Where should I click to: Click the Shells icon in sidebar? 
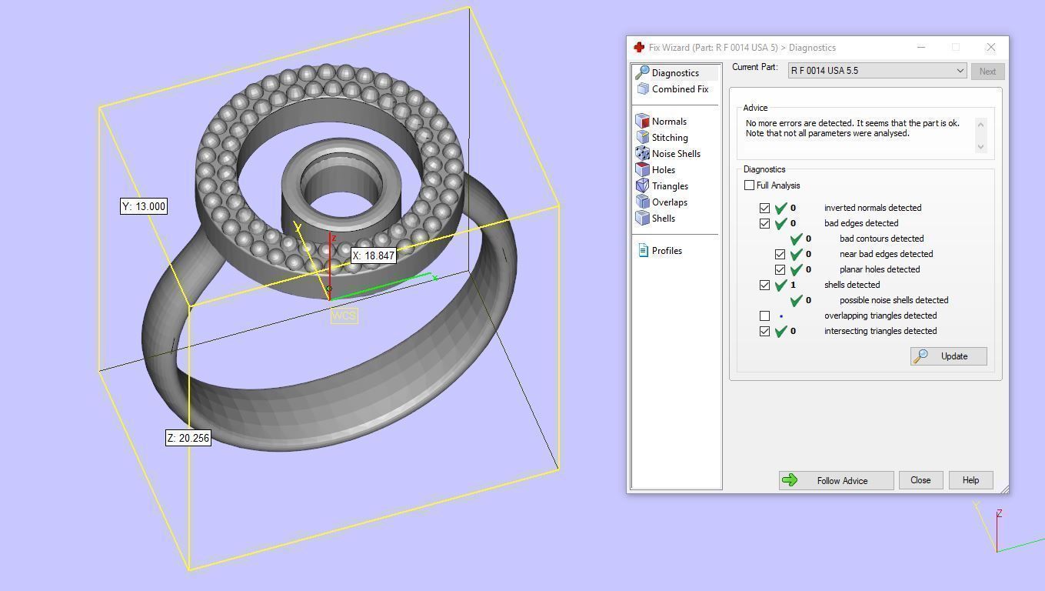pos(643,219)
